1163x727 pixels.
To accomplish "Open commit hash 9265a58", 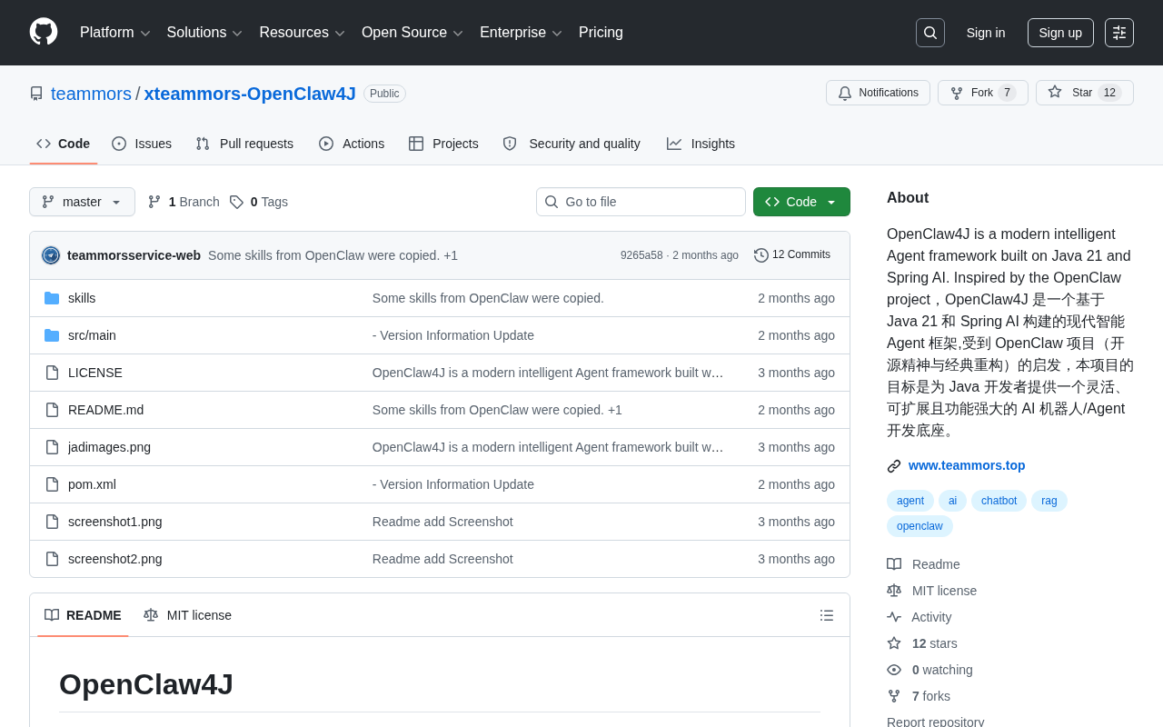I will pos(641,255).
